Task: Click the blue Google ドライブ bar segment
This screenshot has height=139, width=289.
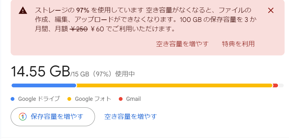Action: pyautogui.click(x=44, y=85)
